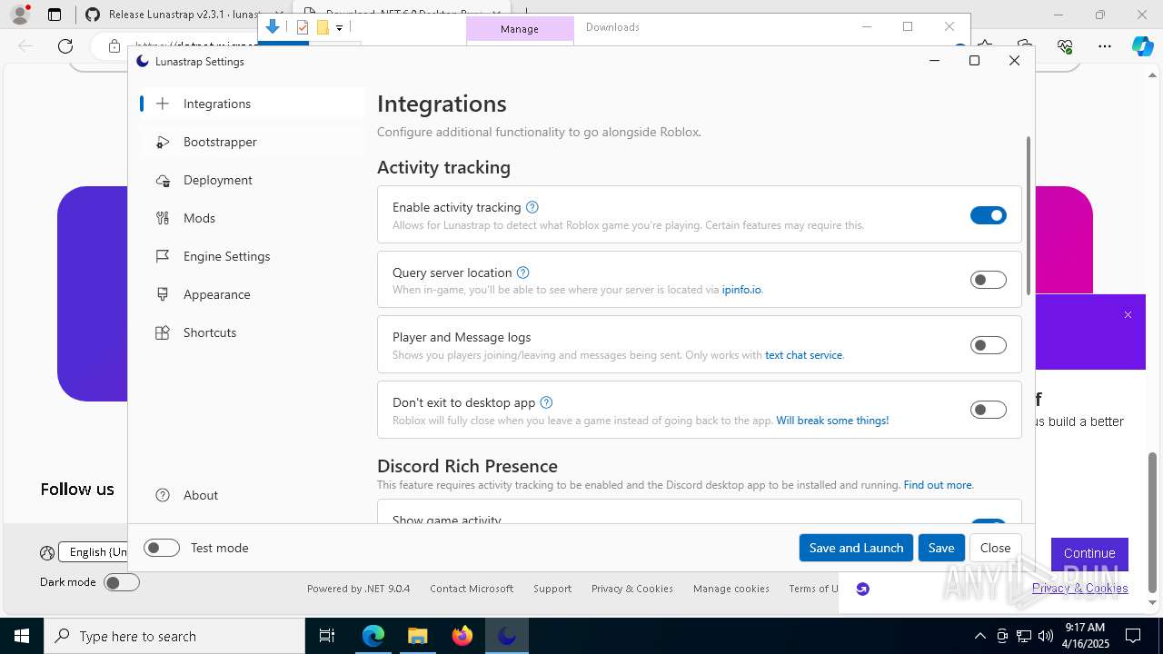Image resolution: width=1163 pixels, height=654 pixels.
Task: Open the Manage cookies footer link
Action: coord(731,589)
